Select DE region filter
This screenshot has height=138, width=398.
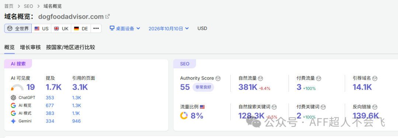pos(81,28)
